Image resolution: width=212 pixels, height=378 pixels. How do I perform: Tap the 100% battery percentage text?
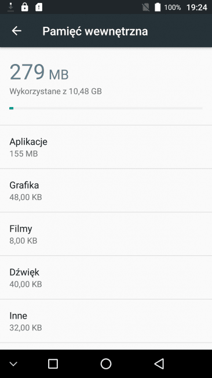(173, 8)
